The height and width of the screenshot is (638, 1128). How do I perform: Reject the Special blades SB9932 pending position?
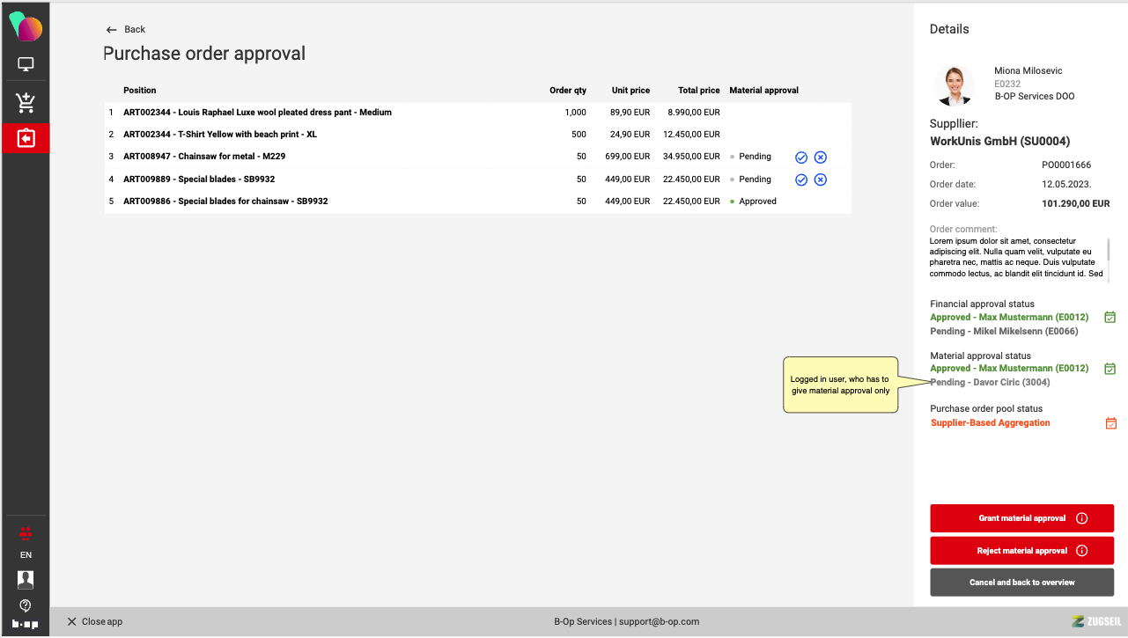820,180
